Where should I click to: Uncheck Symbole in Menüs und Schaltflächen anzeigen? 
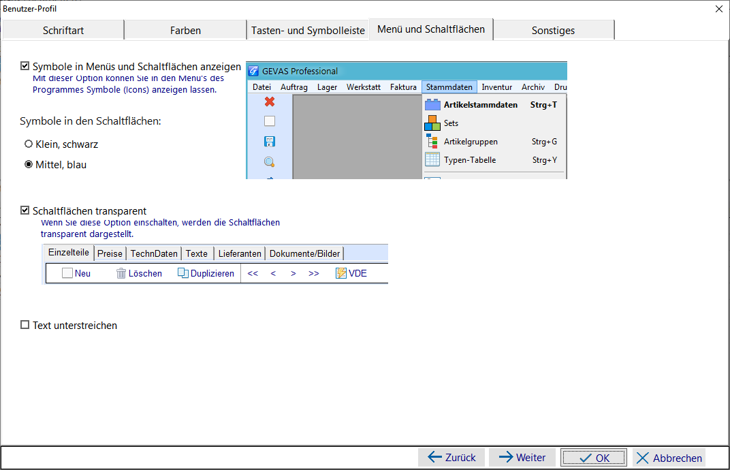pyautogui.click(x=25, y=66)
